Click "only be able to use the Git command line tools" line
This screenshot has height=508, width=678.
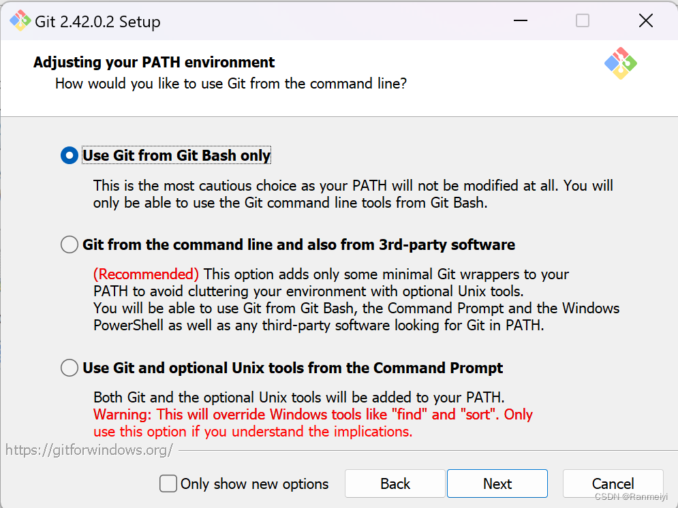click(x=290, y=203)
